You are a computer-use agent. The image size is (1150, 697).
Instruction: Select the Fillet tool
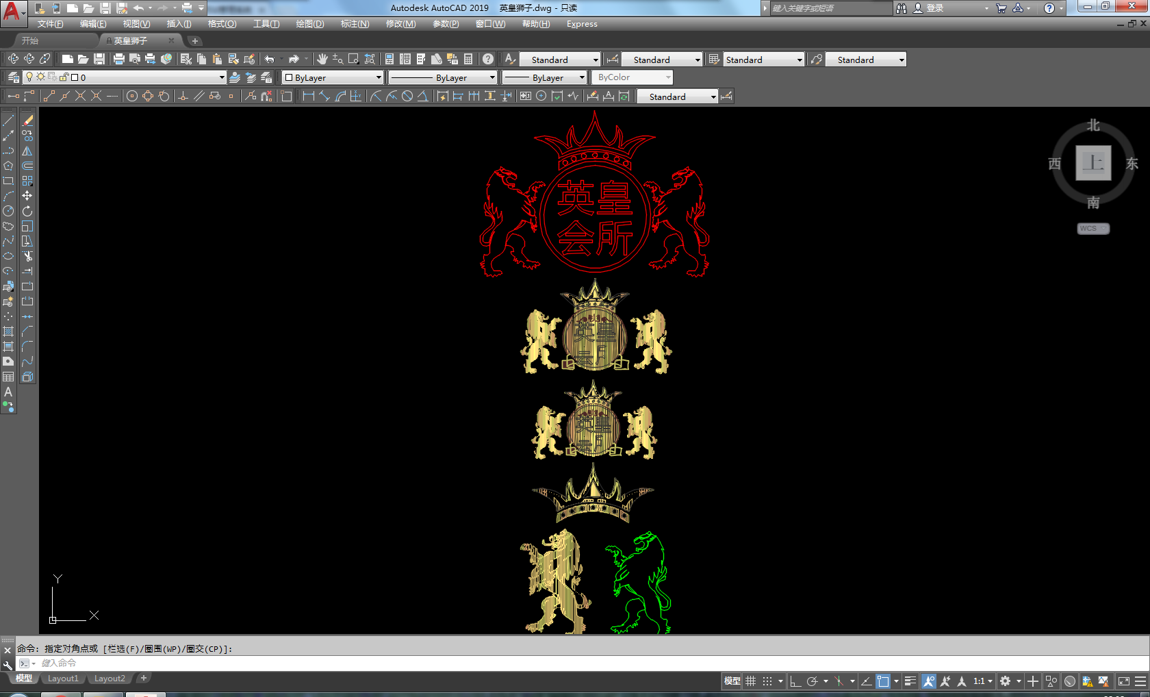[27, 346]
